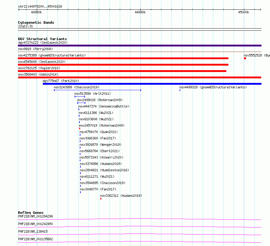Click nsv5973343 (Almarri2020) label
Image resolution: width=270 pixels, height=246 pixels.
tap(101, 157)
